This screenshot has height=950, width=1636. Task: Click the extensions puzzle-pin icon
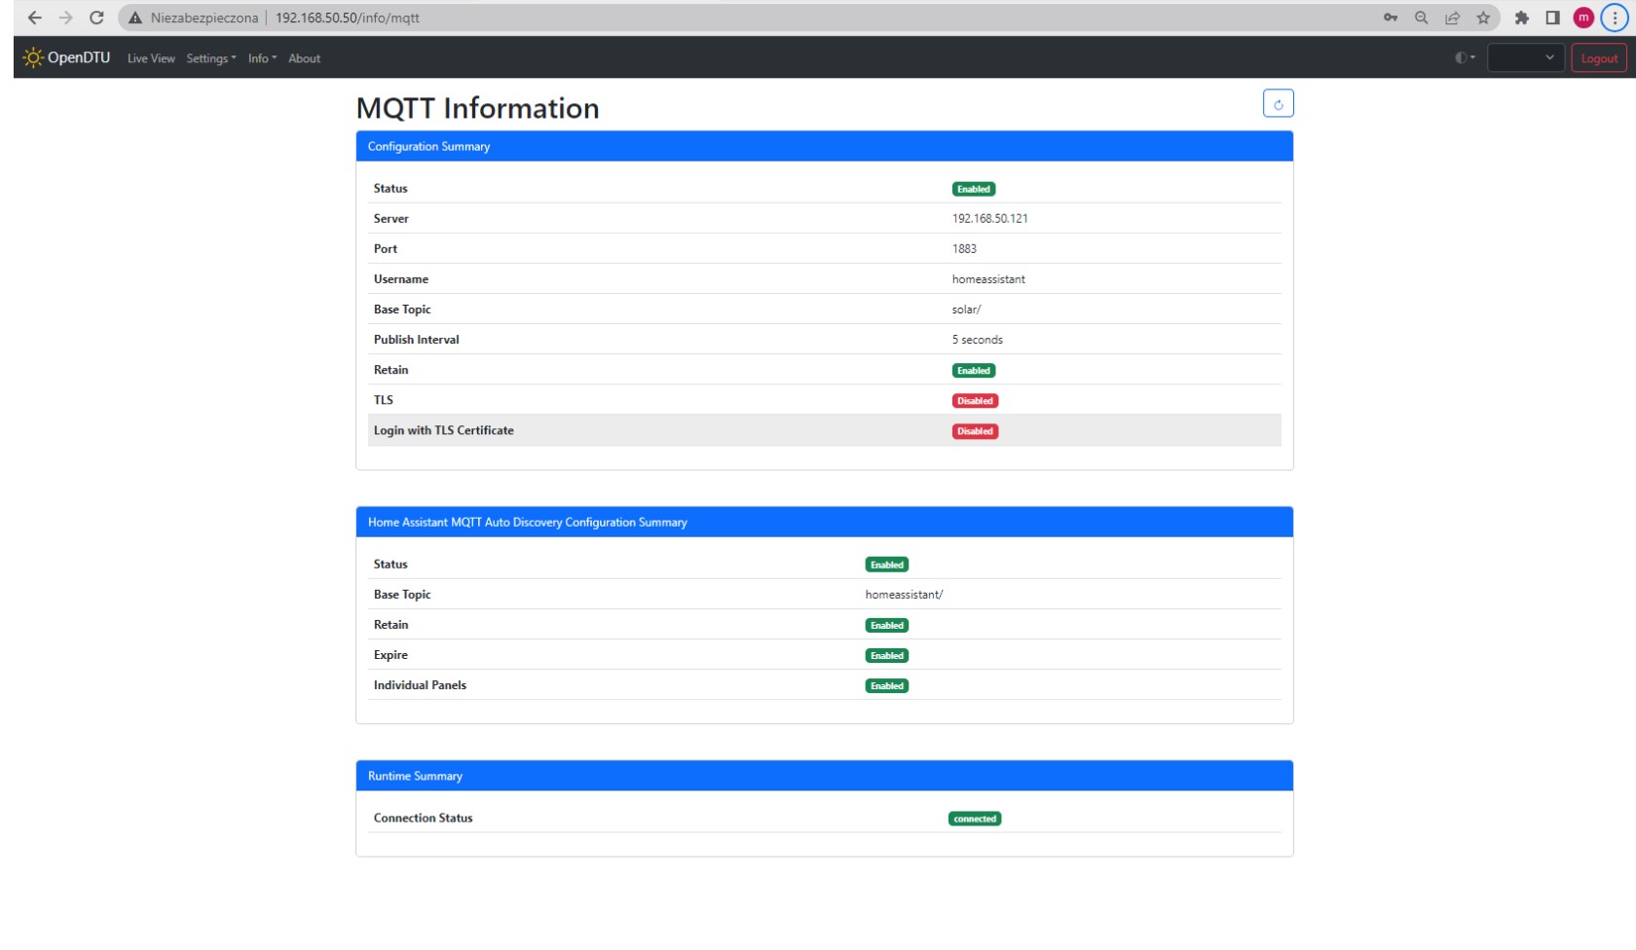(1519, 18)
